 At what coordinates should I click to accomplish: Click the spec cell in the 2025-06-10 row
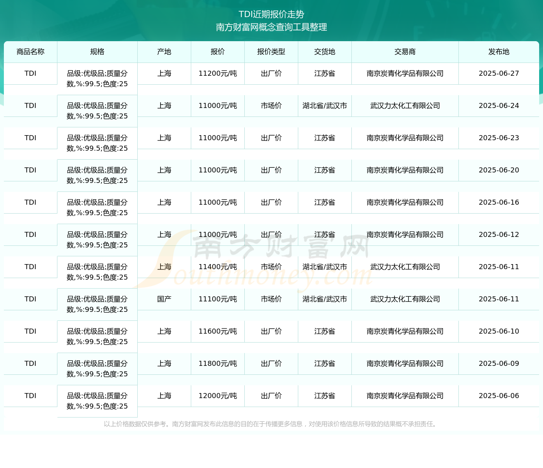[97, 337]
